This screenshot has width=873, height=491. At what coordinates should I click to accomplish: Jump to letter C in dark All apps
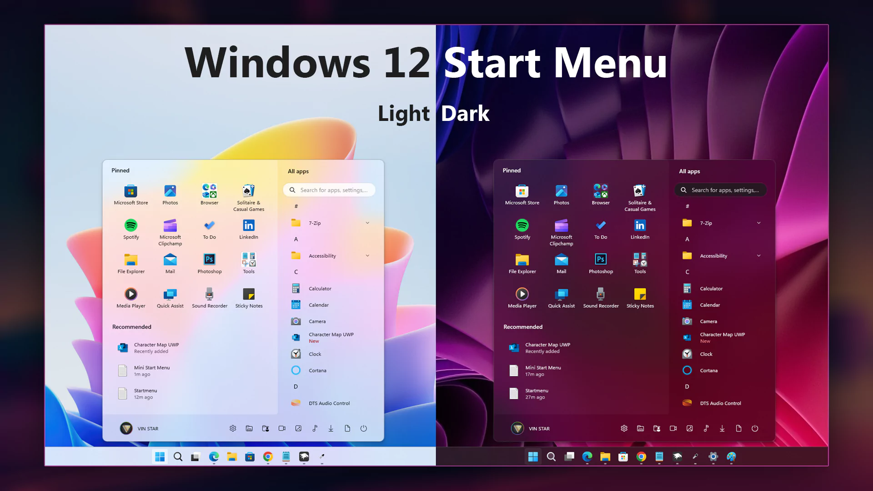pyautogui.click(x=687, y=272)
